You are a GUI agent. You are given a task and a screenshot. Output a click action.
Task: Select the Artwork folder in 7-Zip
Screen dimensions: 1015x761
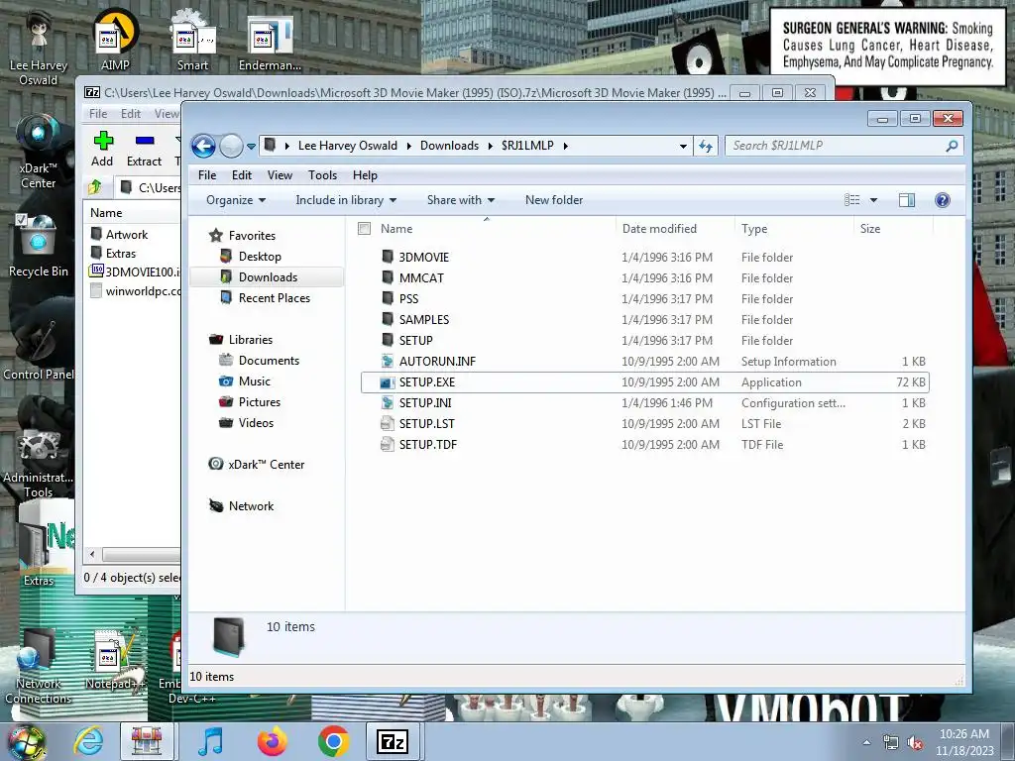(x=127, y=234)
